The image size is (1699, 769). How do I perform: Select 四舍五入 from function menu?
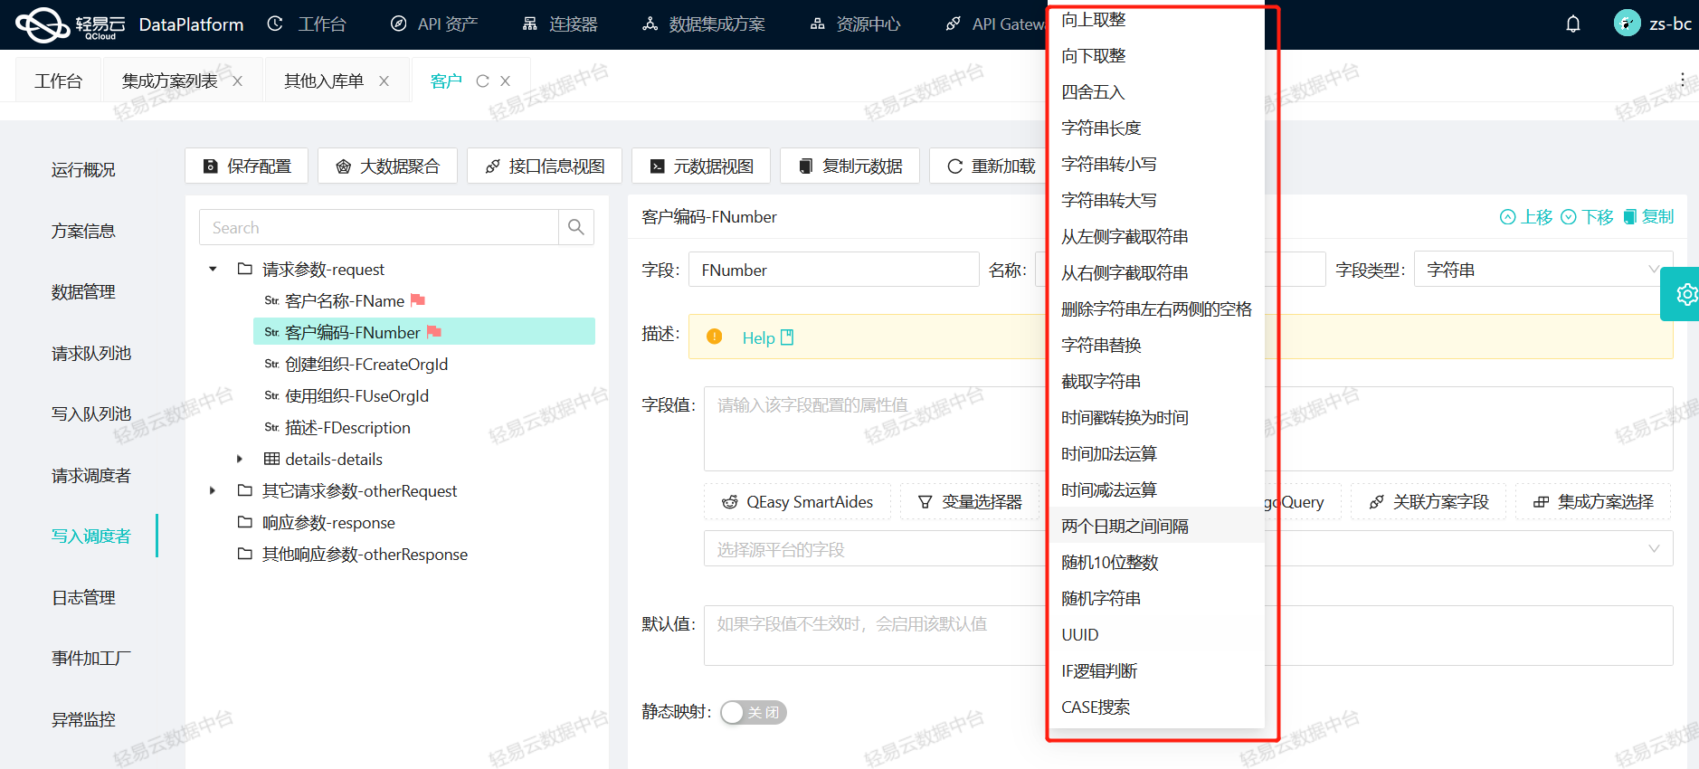click(x=1155, y=91)
